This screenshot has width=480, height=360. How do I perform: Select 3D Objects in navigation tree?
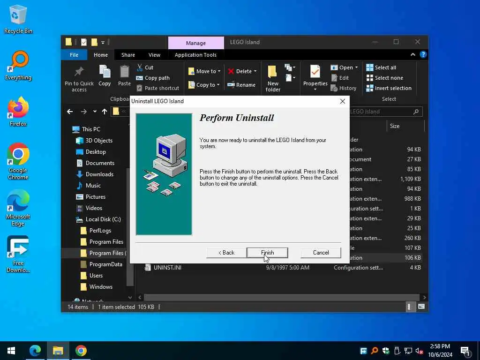click(x=94, y=141)
